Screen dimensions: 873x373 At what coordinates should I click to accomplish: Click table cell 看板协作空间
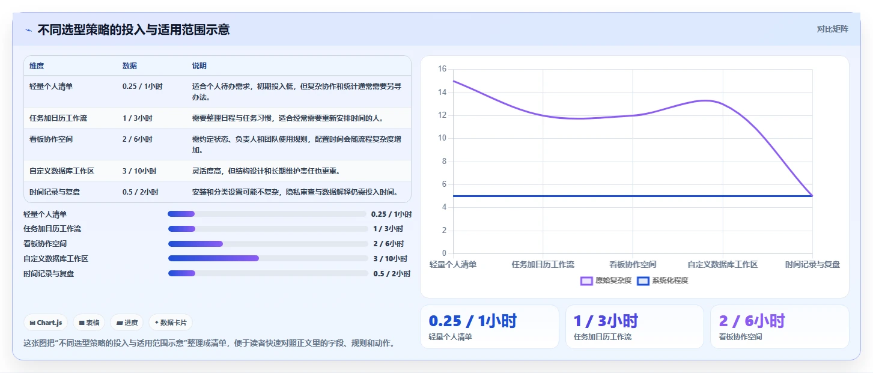tap(51, 139)
